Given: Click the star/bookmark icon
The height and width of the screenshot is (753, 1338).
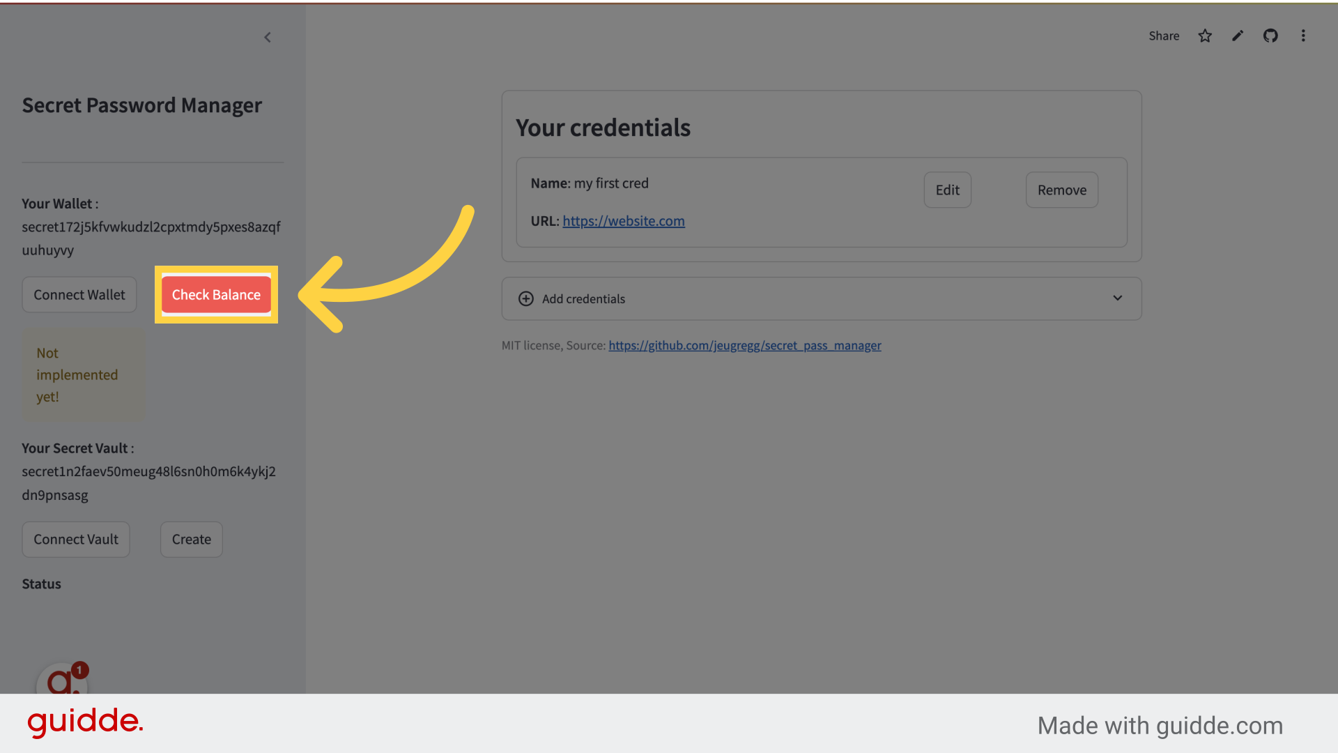Looking at the screenshot, I should pyautogui.click(x=1205, y=36).
